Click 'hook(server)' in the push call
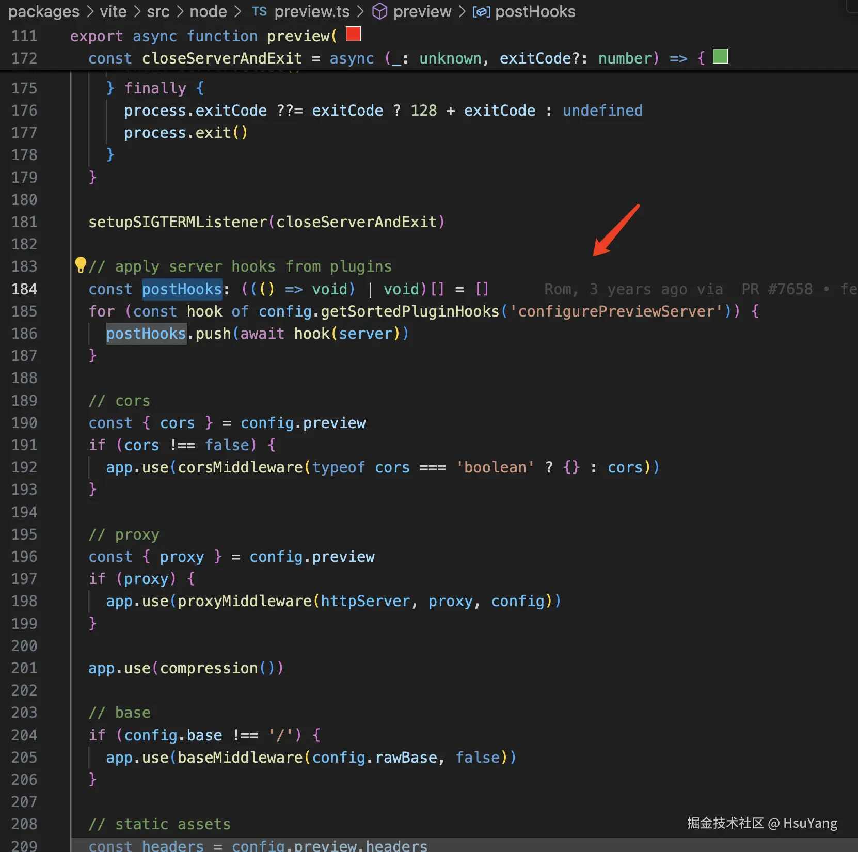The width and height of the screenshot is (858, 852). 347,334
